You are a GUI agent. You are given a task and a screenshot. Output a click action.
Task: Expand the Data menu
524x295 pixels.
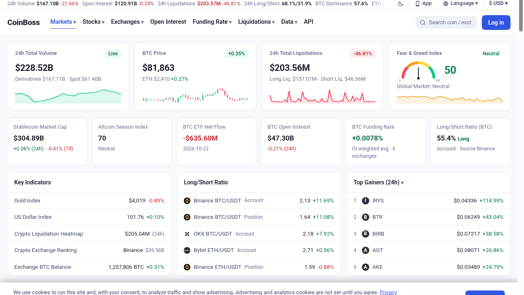(x=289, y=22)
